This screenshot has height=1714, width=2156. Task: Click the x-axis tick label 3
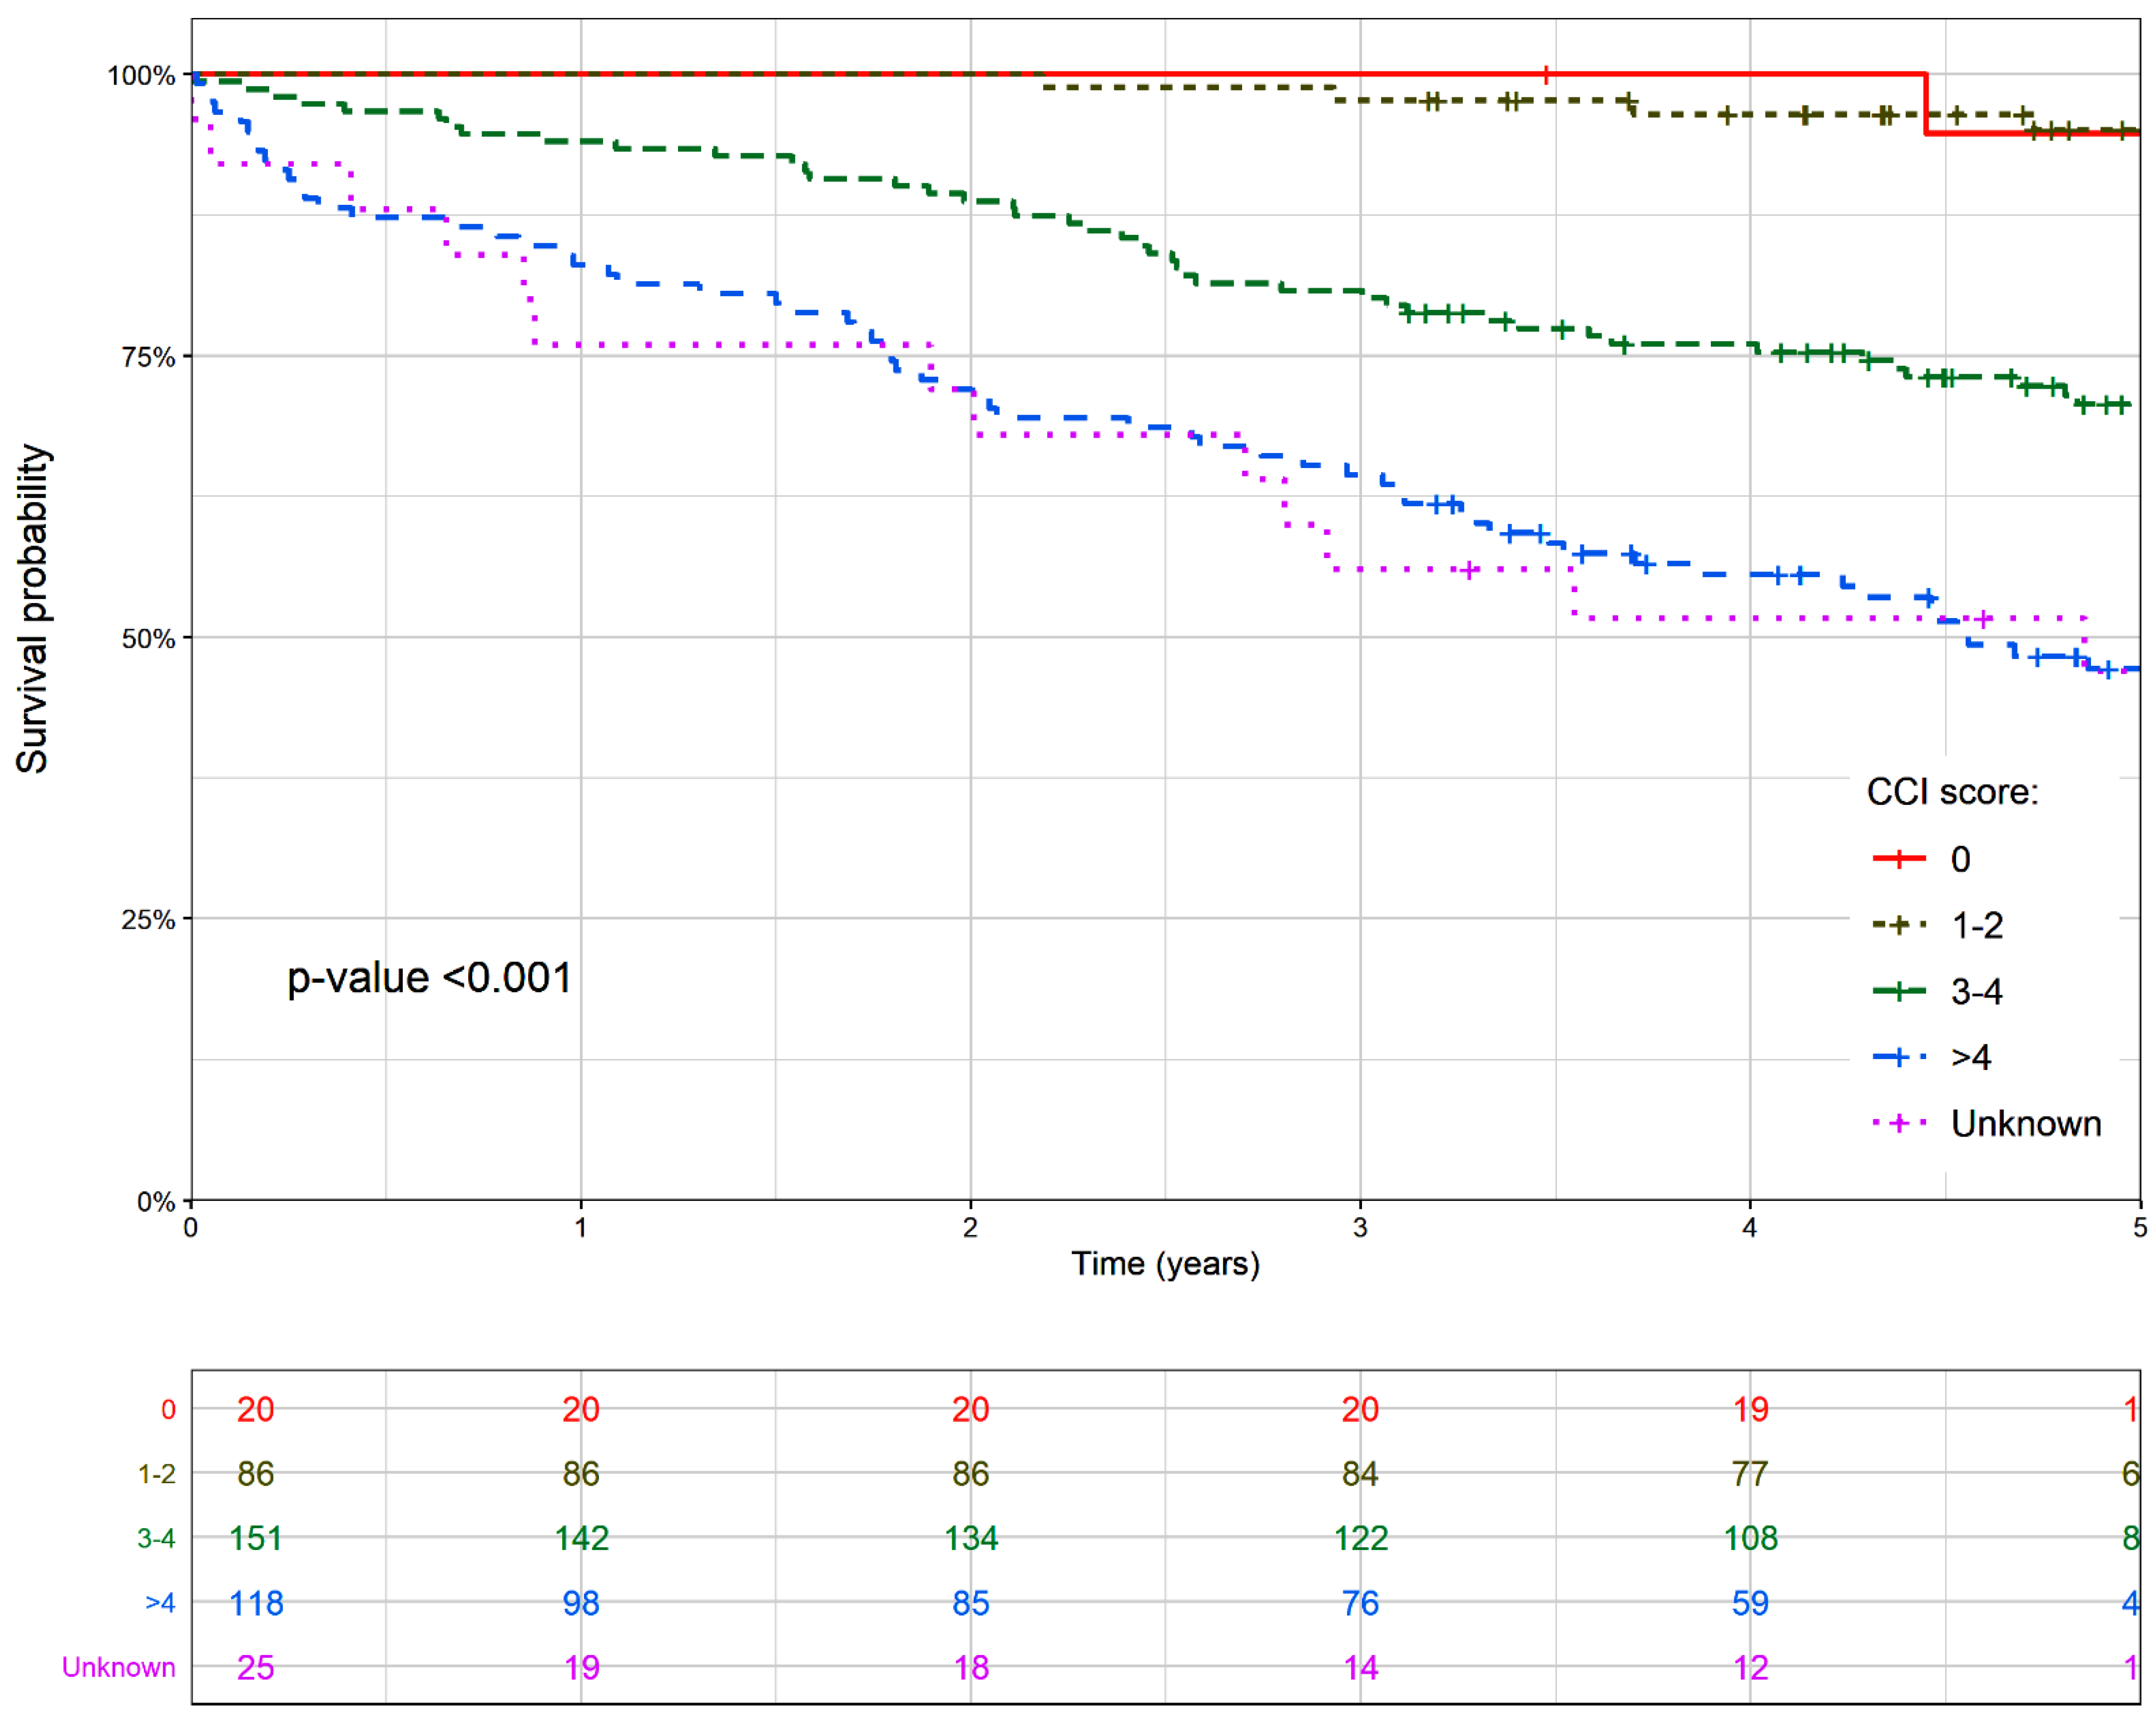coord(1359,1228)
